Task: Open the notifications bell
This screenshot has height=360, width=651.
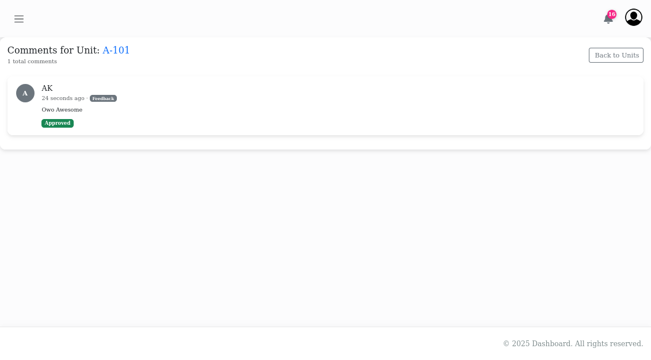Action: click(607, 20)
